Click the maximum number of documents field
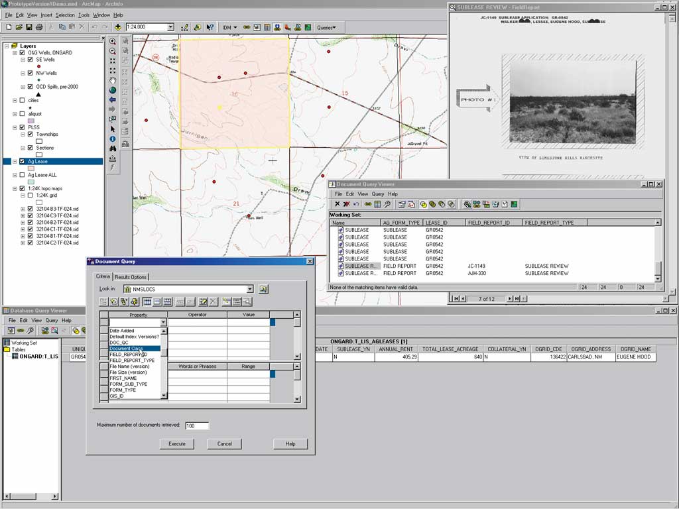679x509 pixels. coord(197,426)
